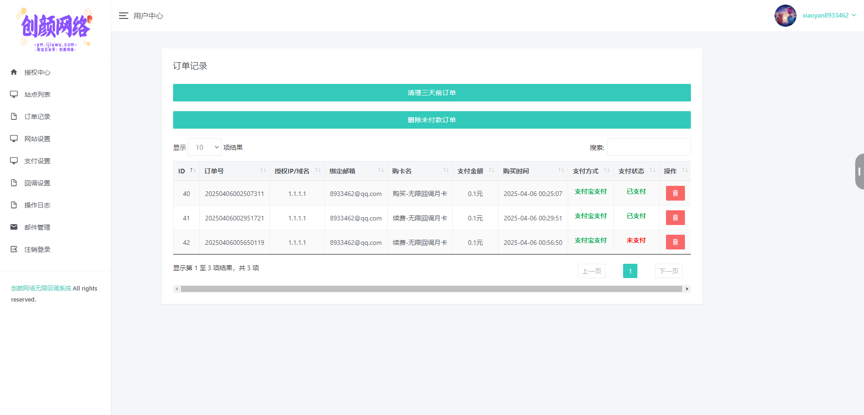Delete order 40 with trash icon
Viewport: 864px width, 415px height.
click(x=675, y=193)
